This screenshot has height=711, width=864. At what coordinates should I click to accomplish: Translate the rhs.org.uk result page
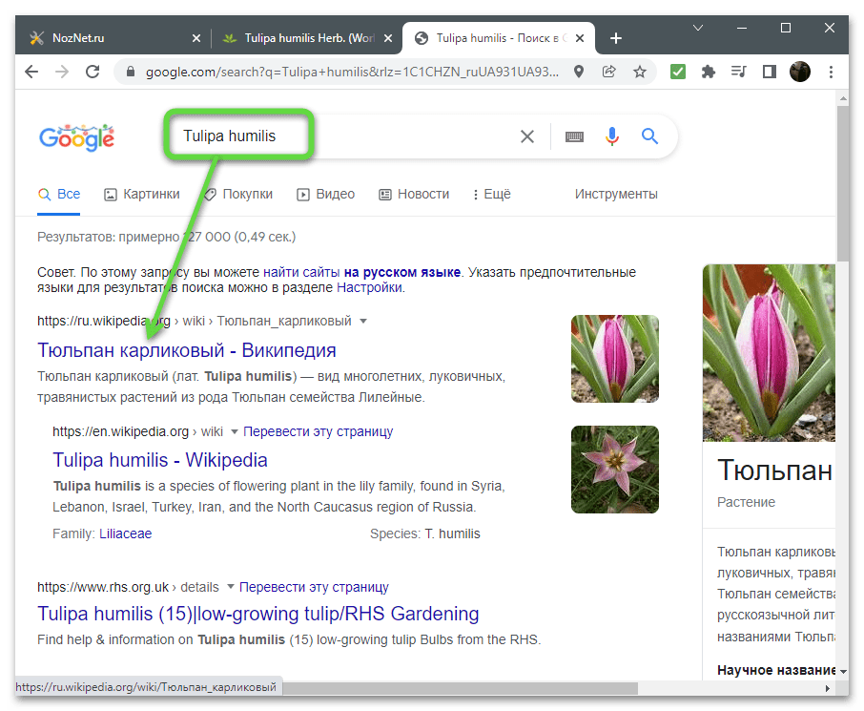point(314,587)
